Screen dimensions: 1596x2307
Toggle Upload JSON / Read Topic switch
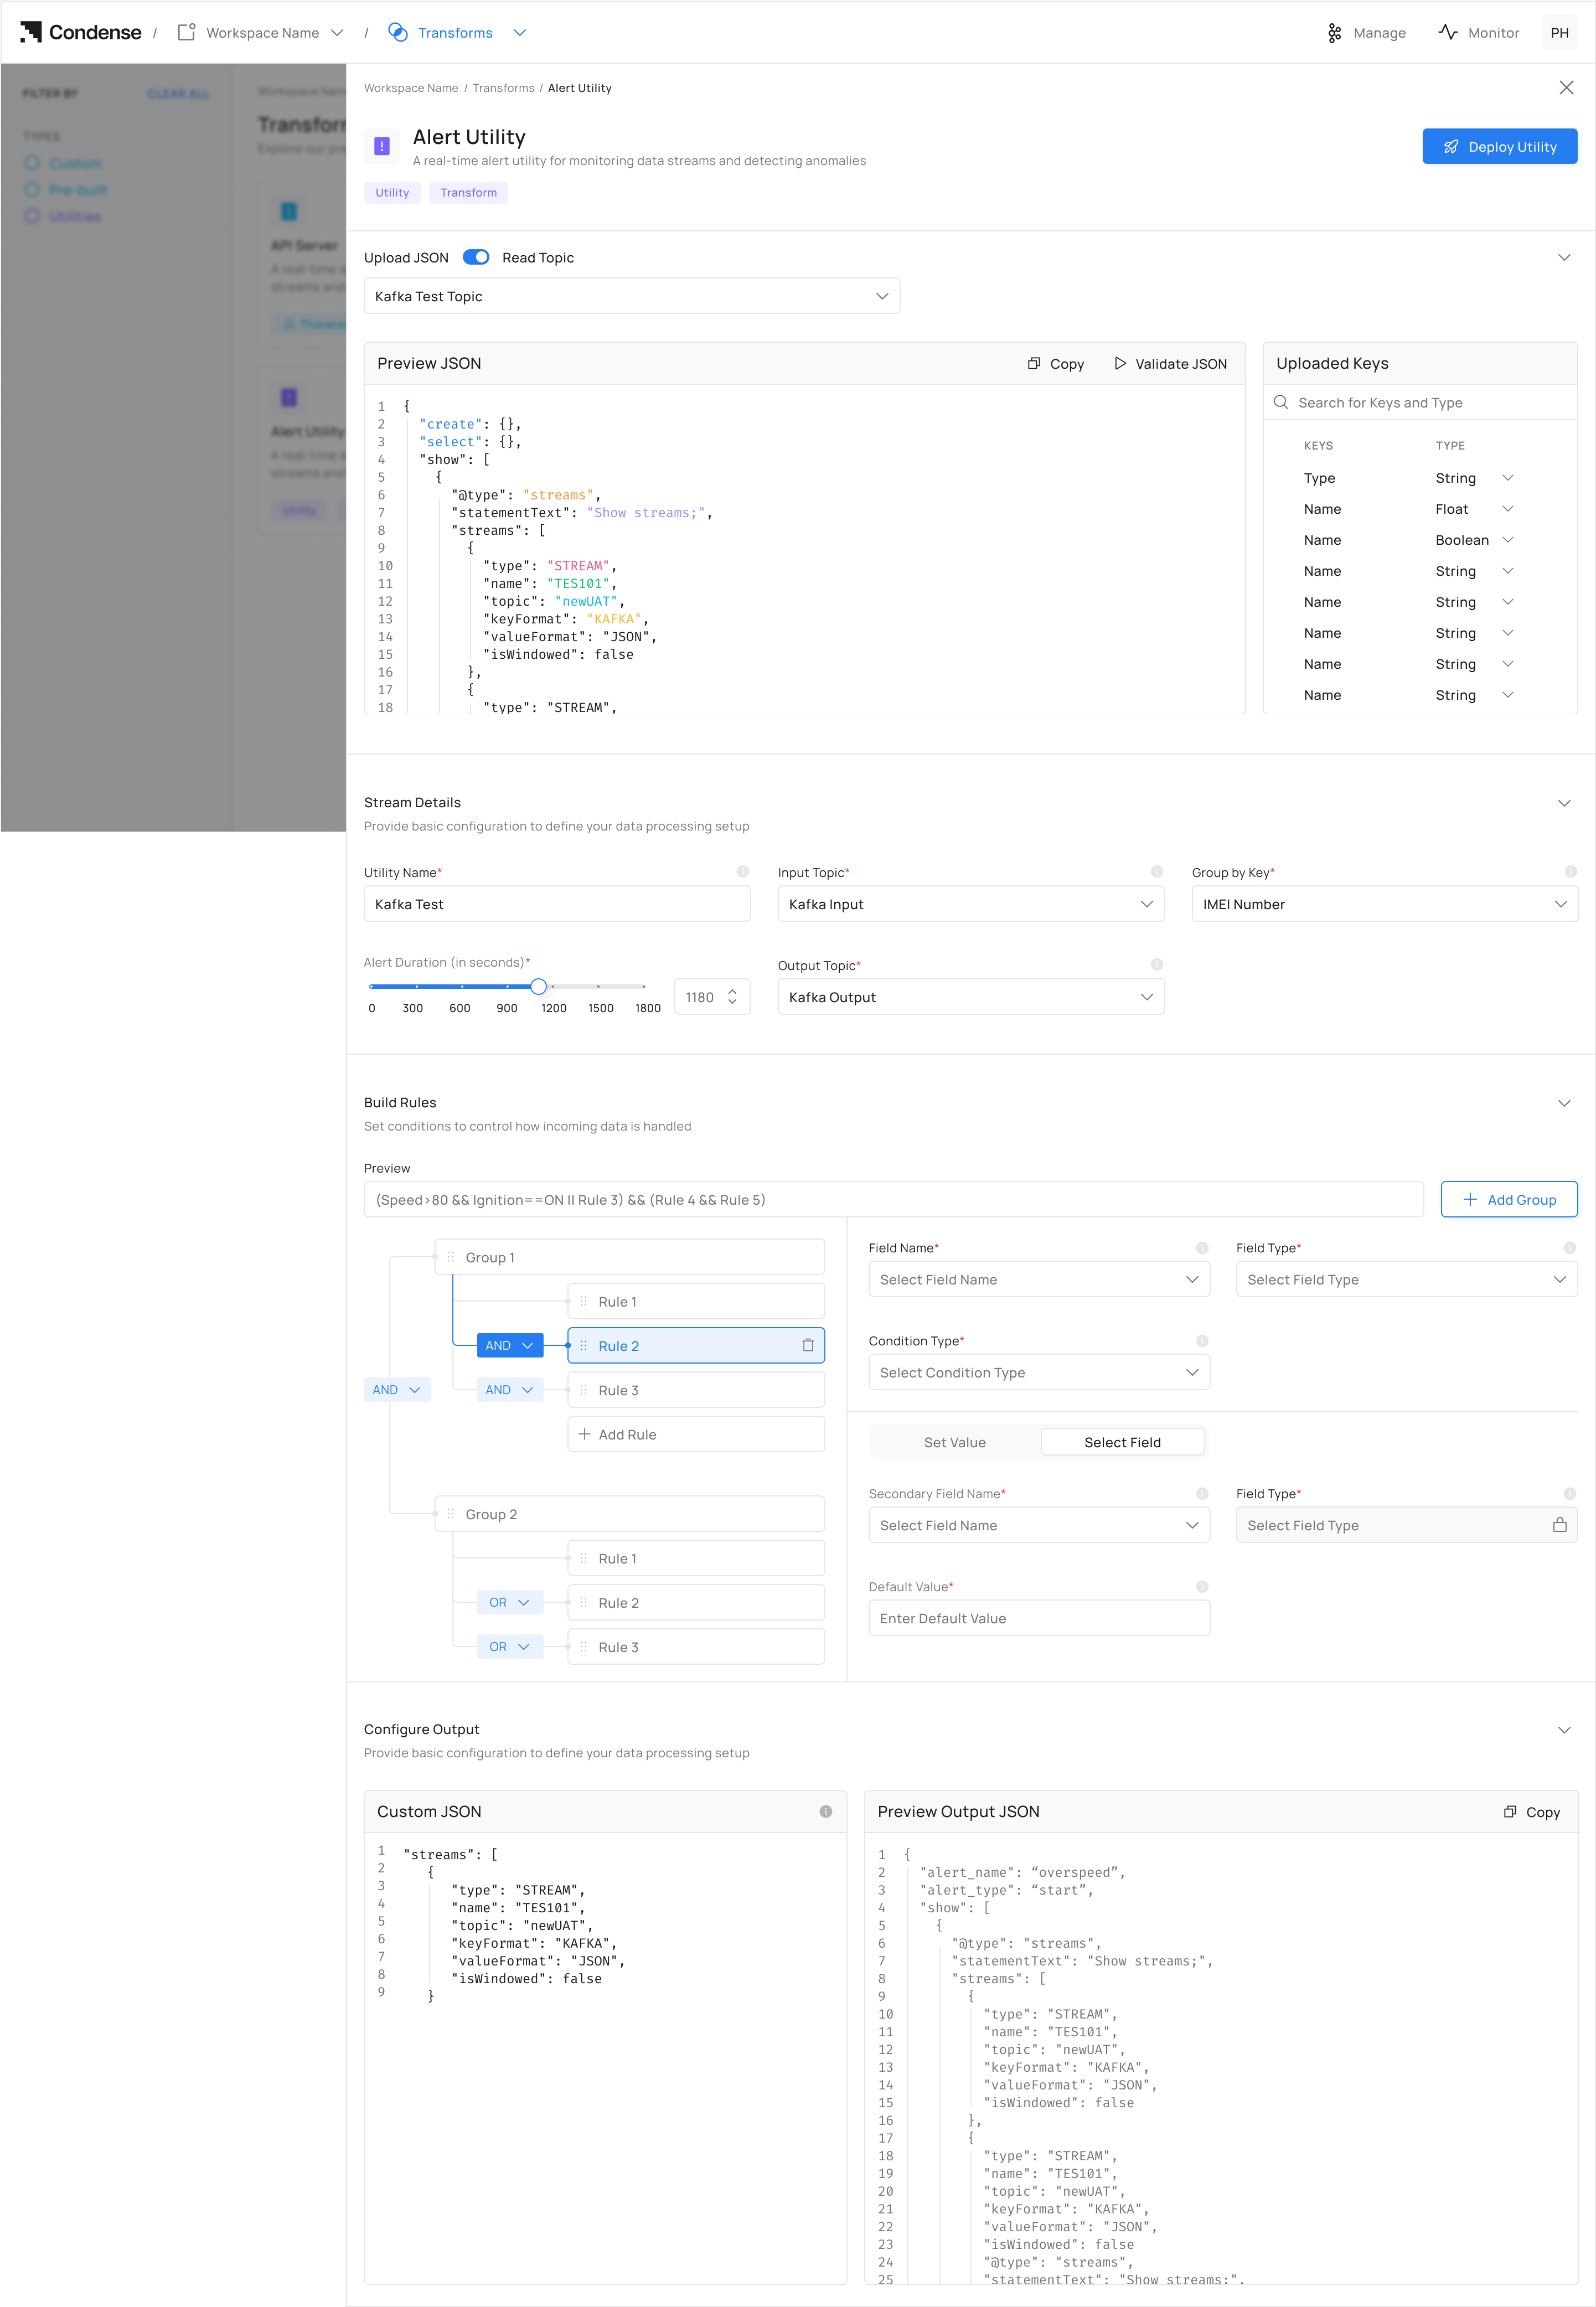476,258
